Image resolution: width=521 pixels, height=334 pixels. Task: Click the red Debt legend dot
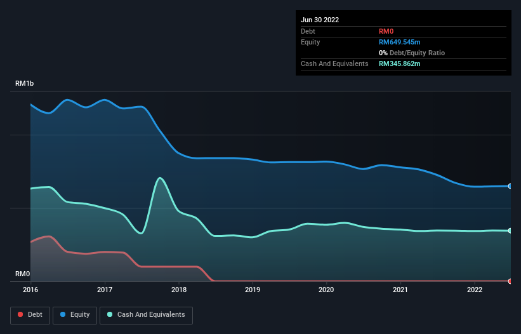(x=20, y=314)
